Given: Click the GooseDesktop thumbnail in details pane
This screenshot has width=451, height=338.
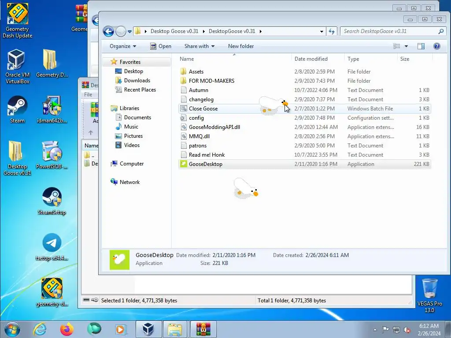Looking at the screenshot, I should (x=119, y=260).
